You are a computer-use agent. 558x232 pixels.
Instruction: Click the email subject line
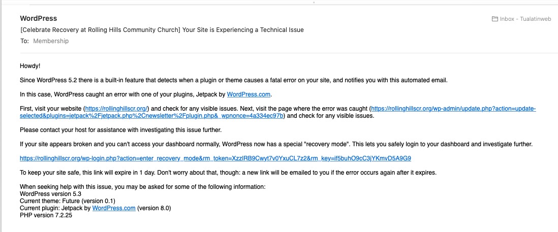click(162, 30)
